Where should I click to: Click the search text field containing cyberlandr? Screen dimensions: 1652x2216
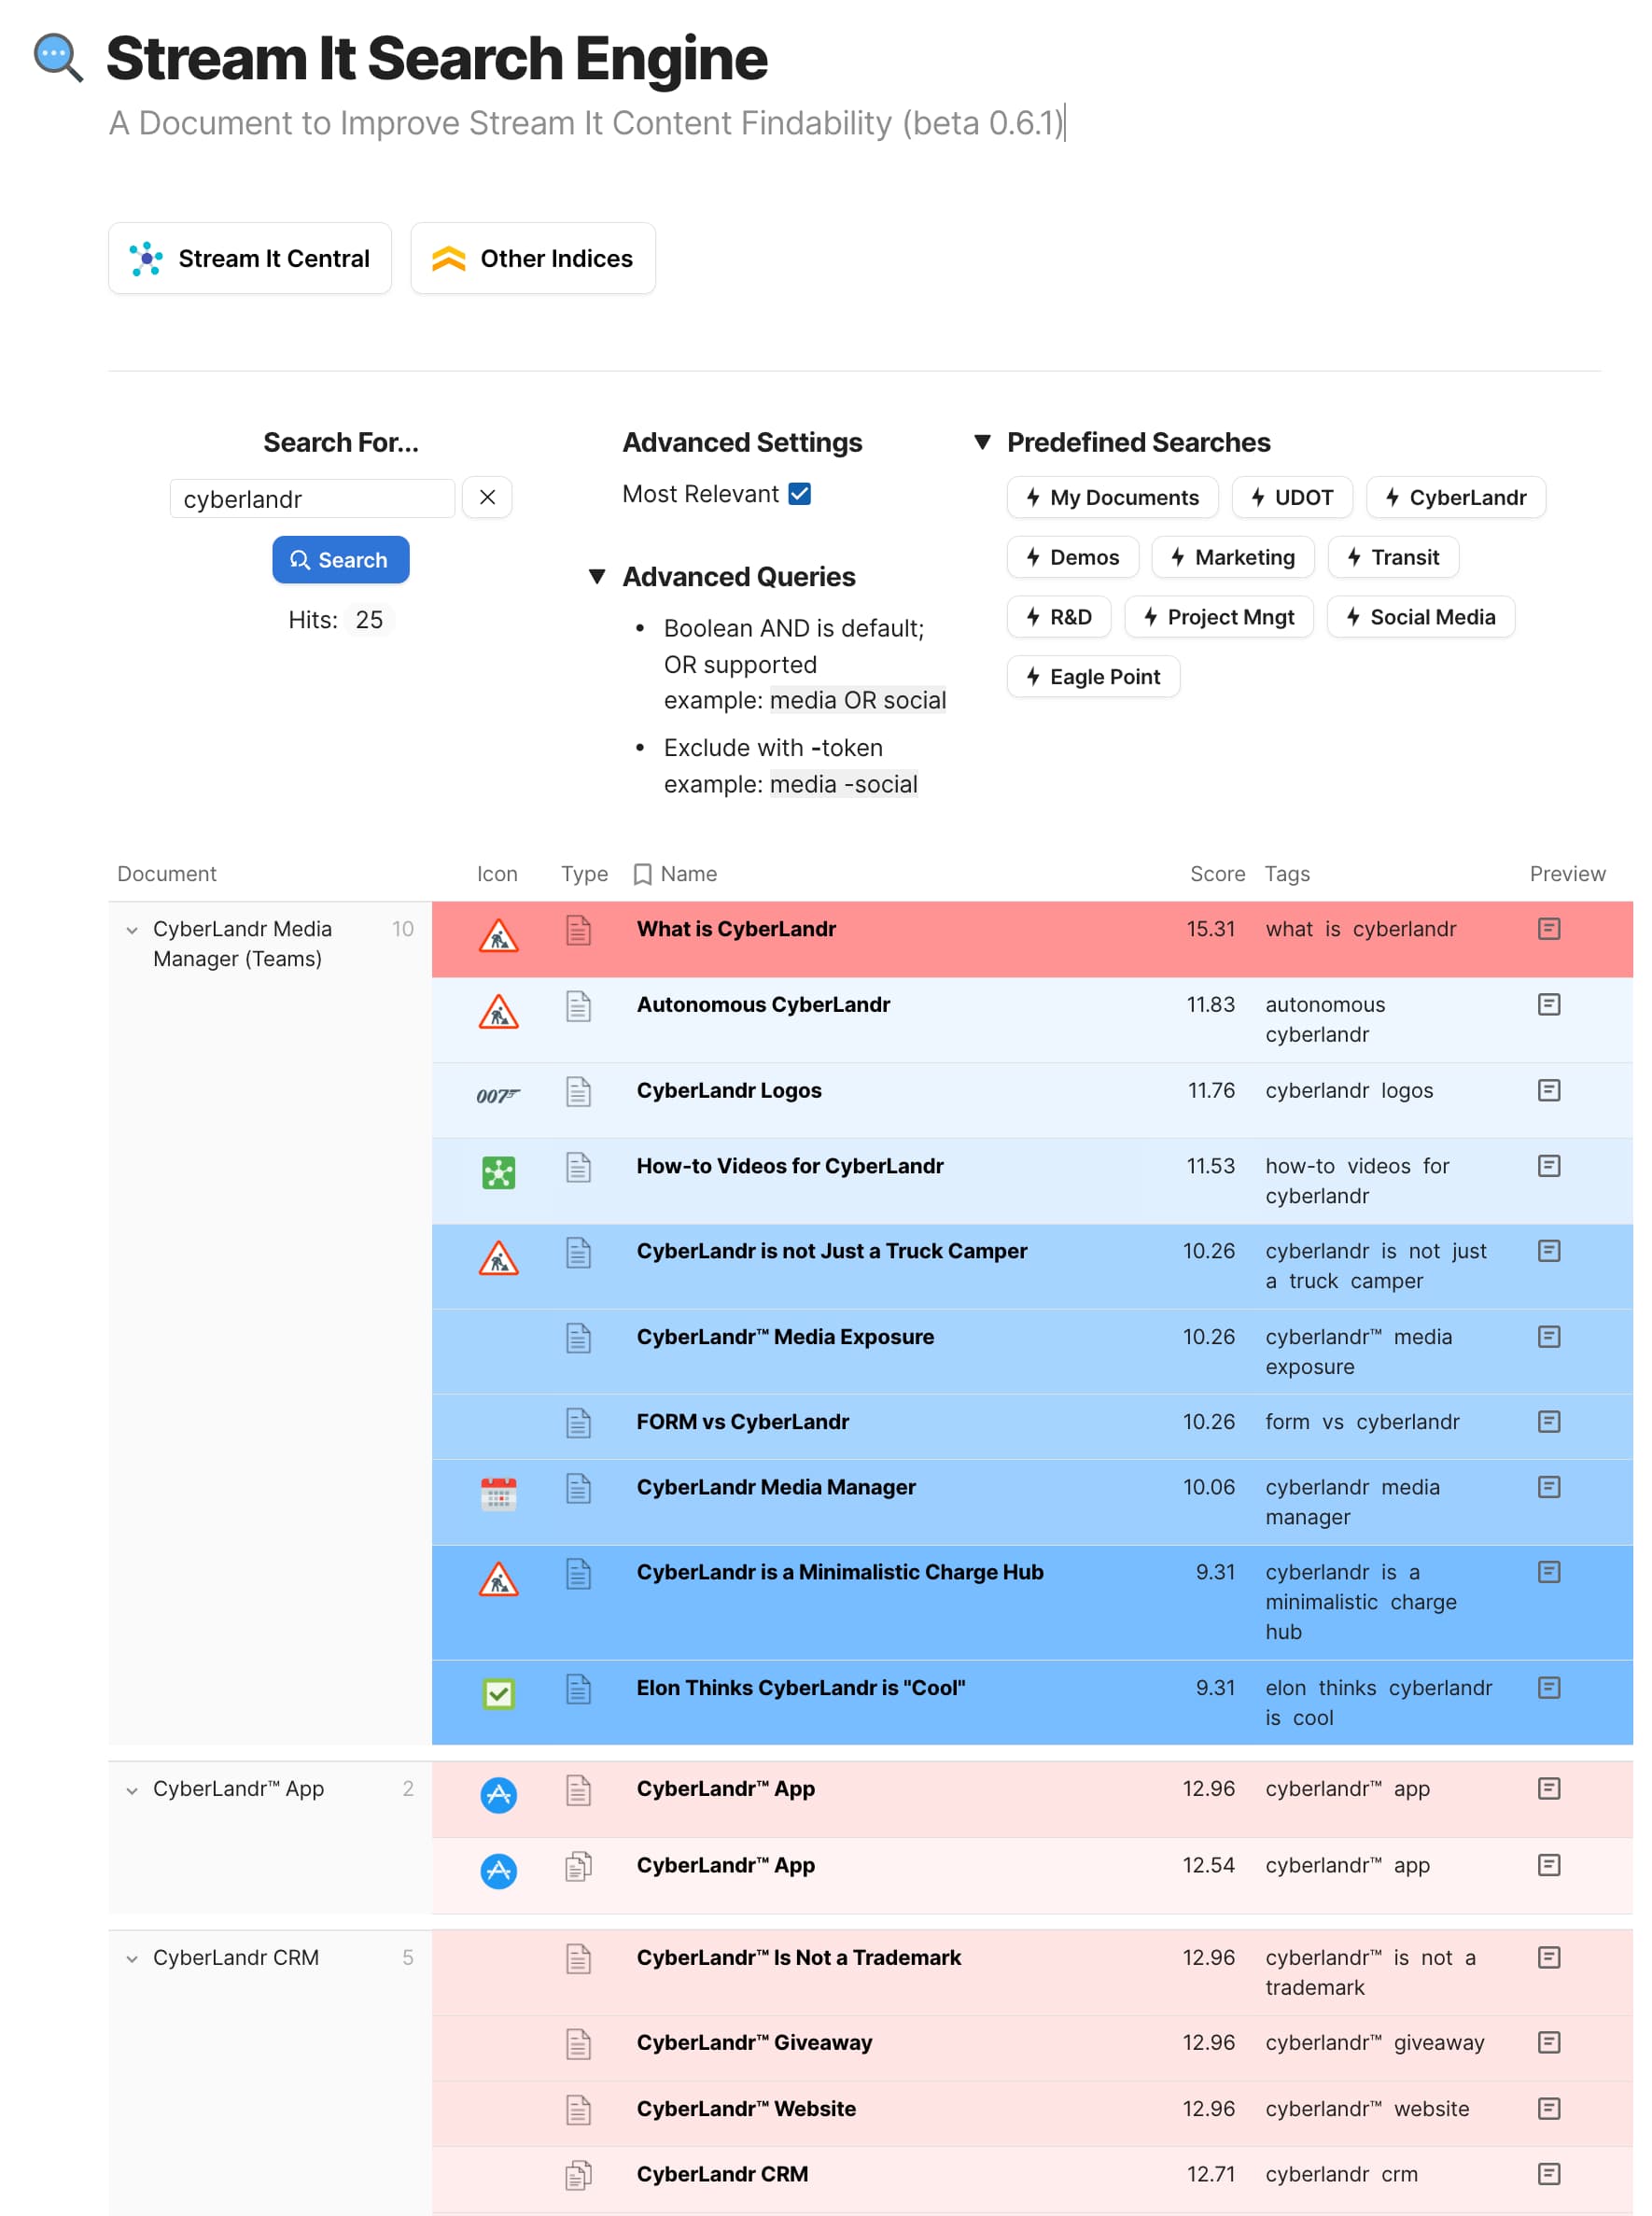coord(312,499)
